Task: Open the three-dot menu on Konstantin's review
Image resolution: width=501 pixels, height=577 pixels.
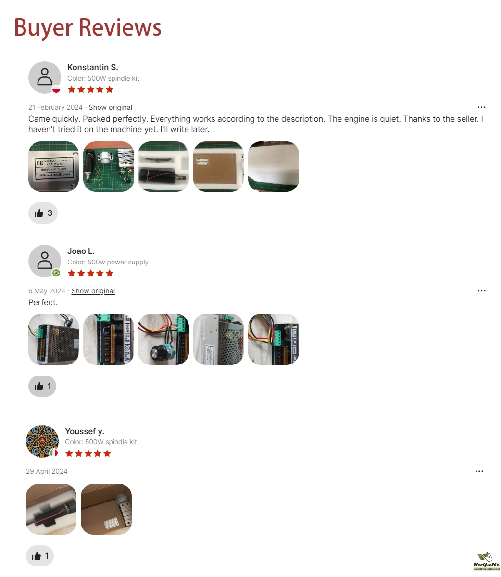Action: coord(481,107)
